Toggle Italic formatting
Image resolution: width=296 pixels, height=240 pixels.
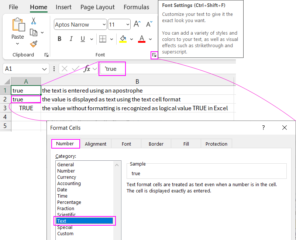coord(71,39)
